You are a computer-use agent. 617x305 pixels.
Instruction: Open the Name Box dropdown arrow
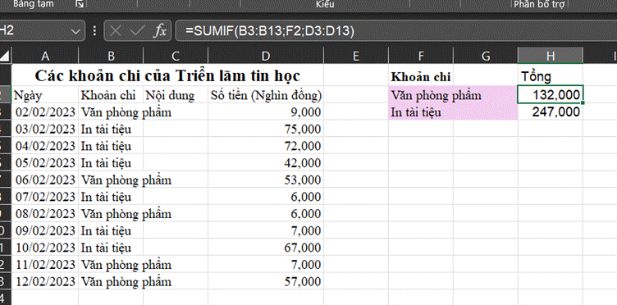pyautogui.click(x=75, y=31)
